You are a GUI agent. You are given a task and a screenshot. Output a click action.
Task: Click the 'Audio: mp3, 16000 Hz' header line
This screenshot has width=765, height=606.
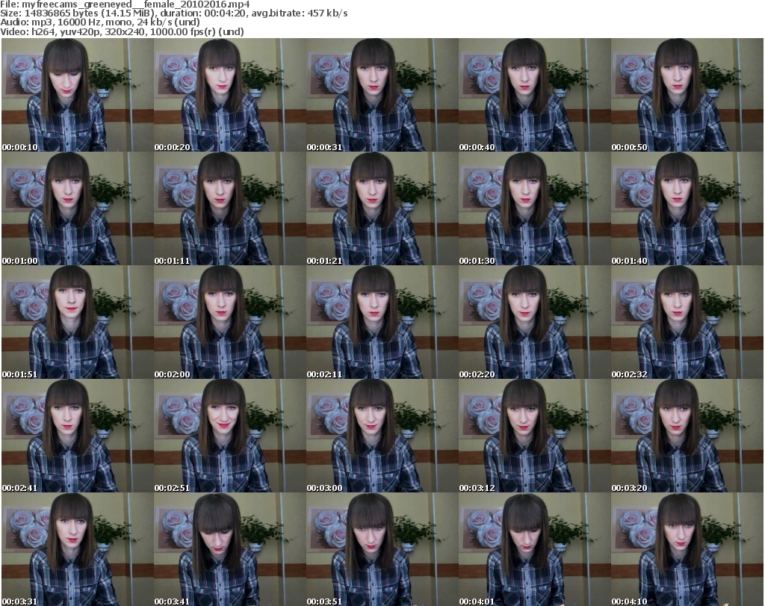[100, 22]
